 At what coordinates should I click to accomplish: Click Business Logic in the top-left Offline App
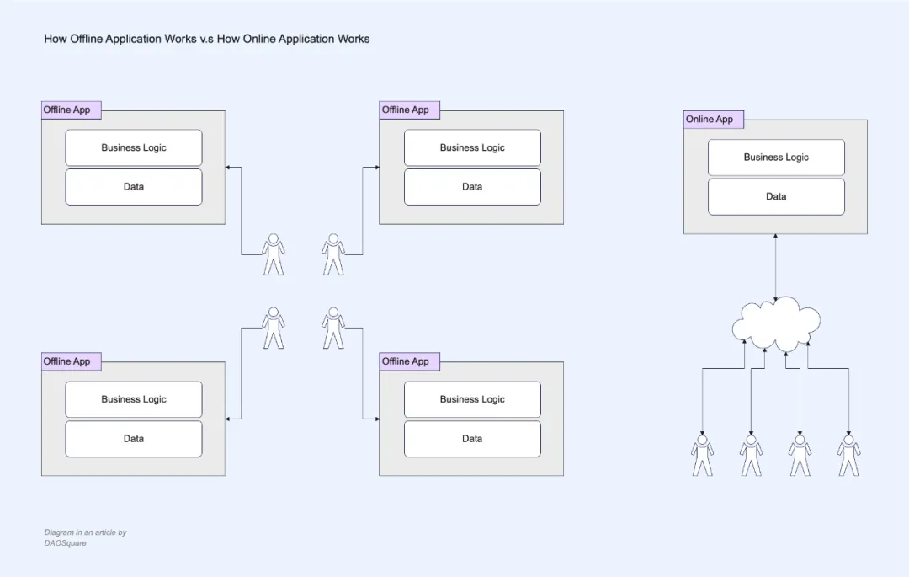point(134,147)
